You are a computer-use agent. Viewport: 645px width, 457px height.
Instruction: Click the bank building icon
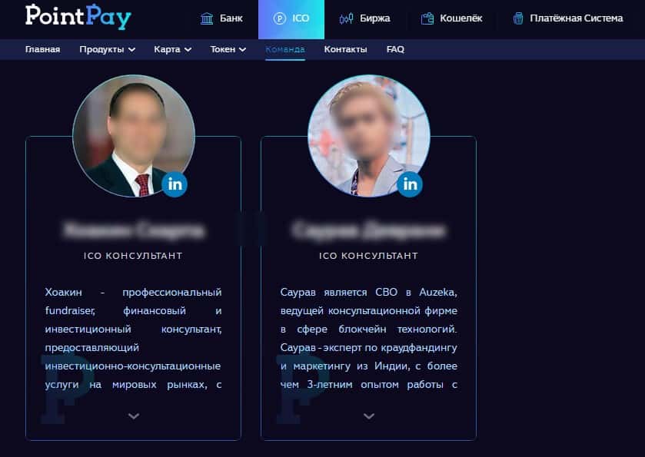click(x=207, y=18)
